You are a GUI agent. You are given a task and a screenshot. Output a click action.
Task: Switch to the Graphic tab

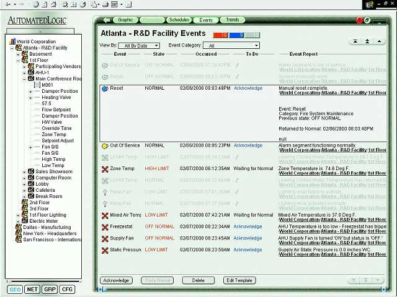click(x=125, y=20)
